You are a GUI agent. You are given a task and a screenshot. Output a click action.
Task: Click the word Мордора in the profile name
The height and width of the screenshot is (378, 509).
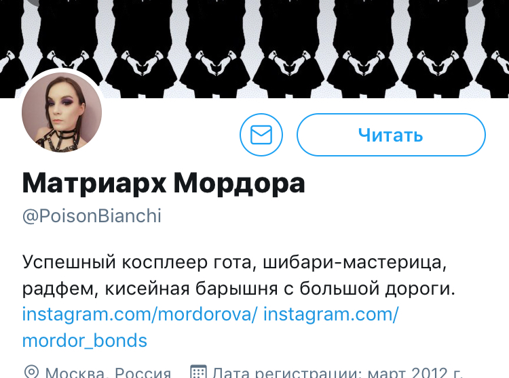click(240, 183)
